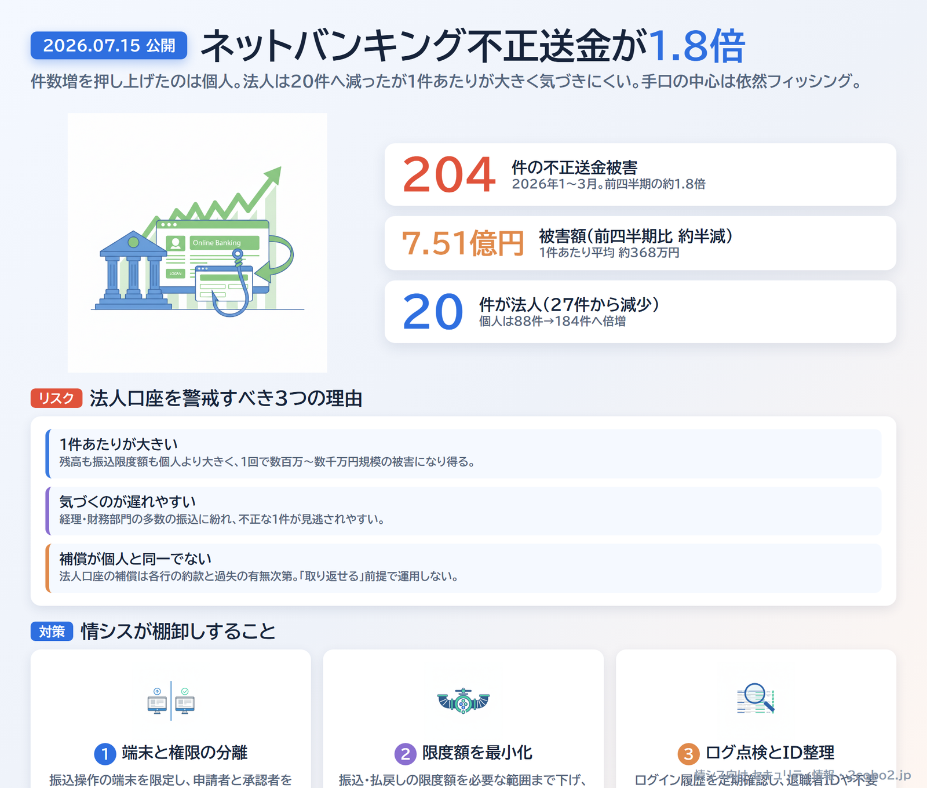Click the text 被害額(前四半期比 約半減)
The image size is (927, 788).
click(636, 236)
